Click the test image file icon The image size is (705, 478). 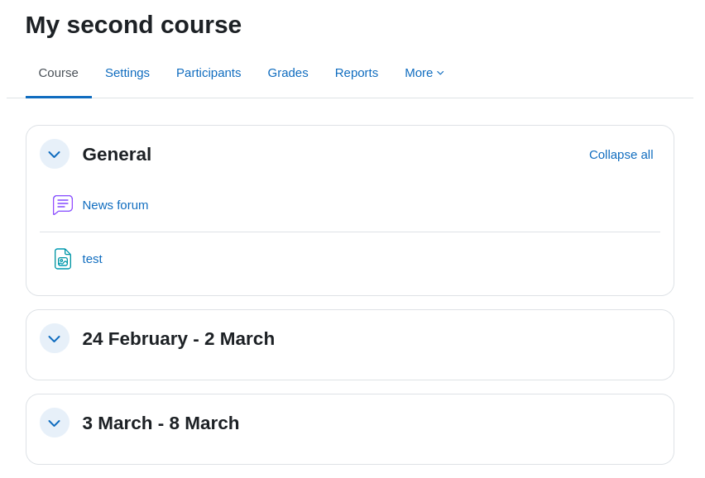63,259
